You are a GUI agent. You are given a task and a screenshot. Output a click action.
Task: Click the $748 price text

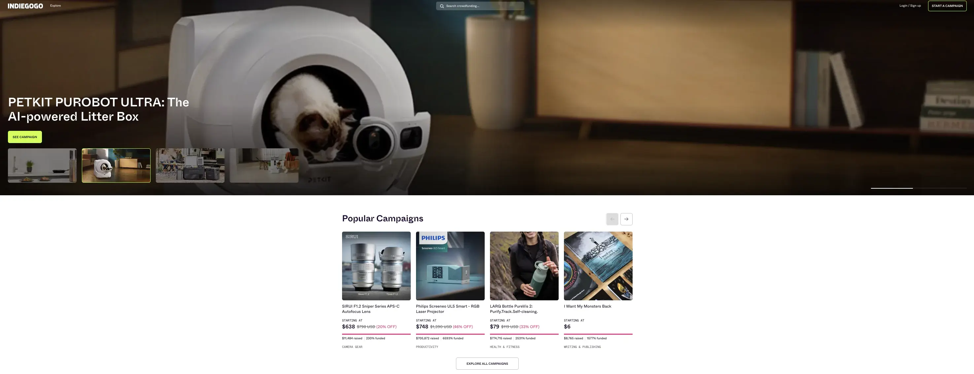(x=422, y=327)
